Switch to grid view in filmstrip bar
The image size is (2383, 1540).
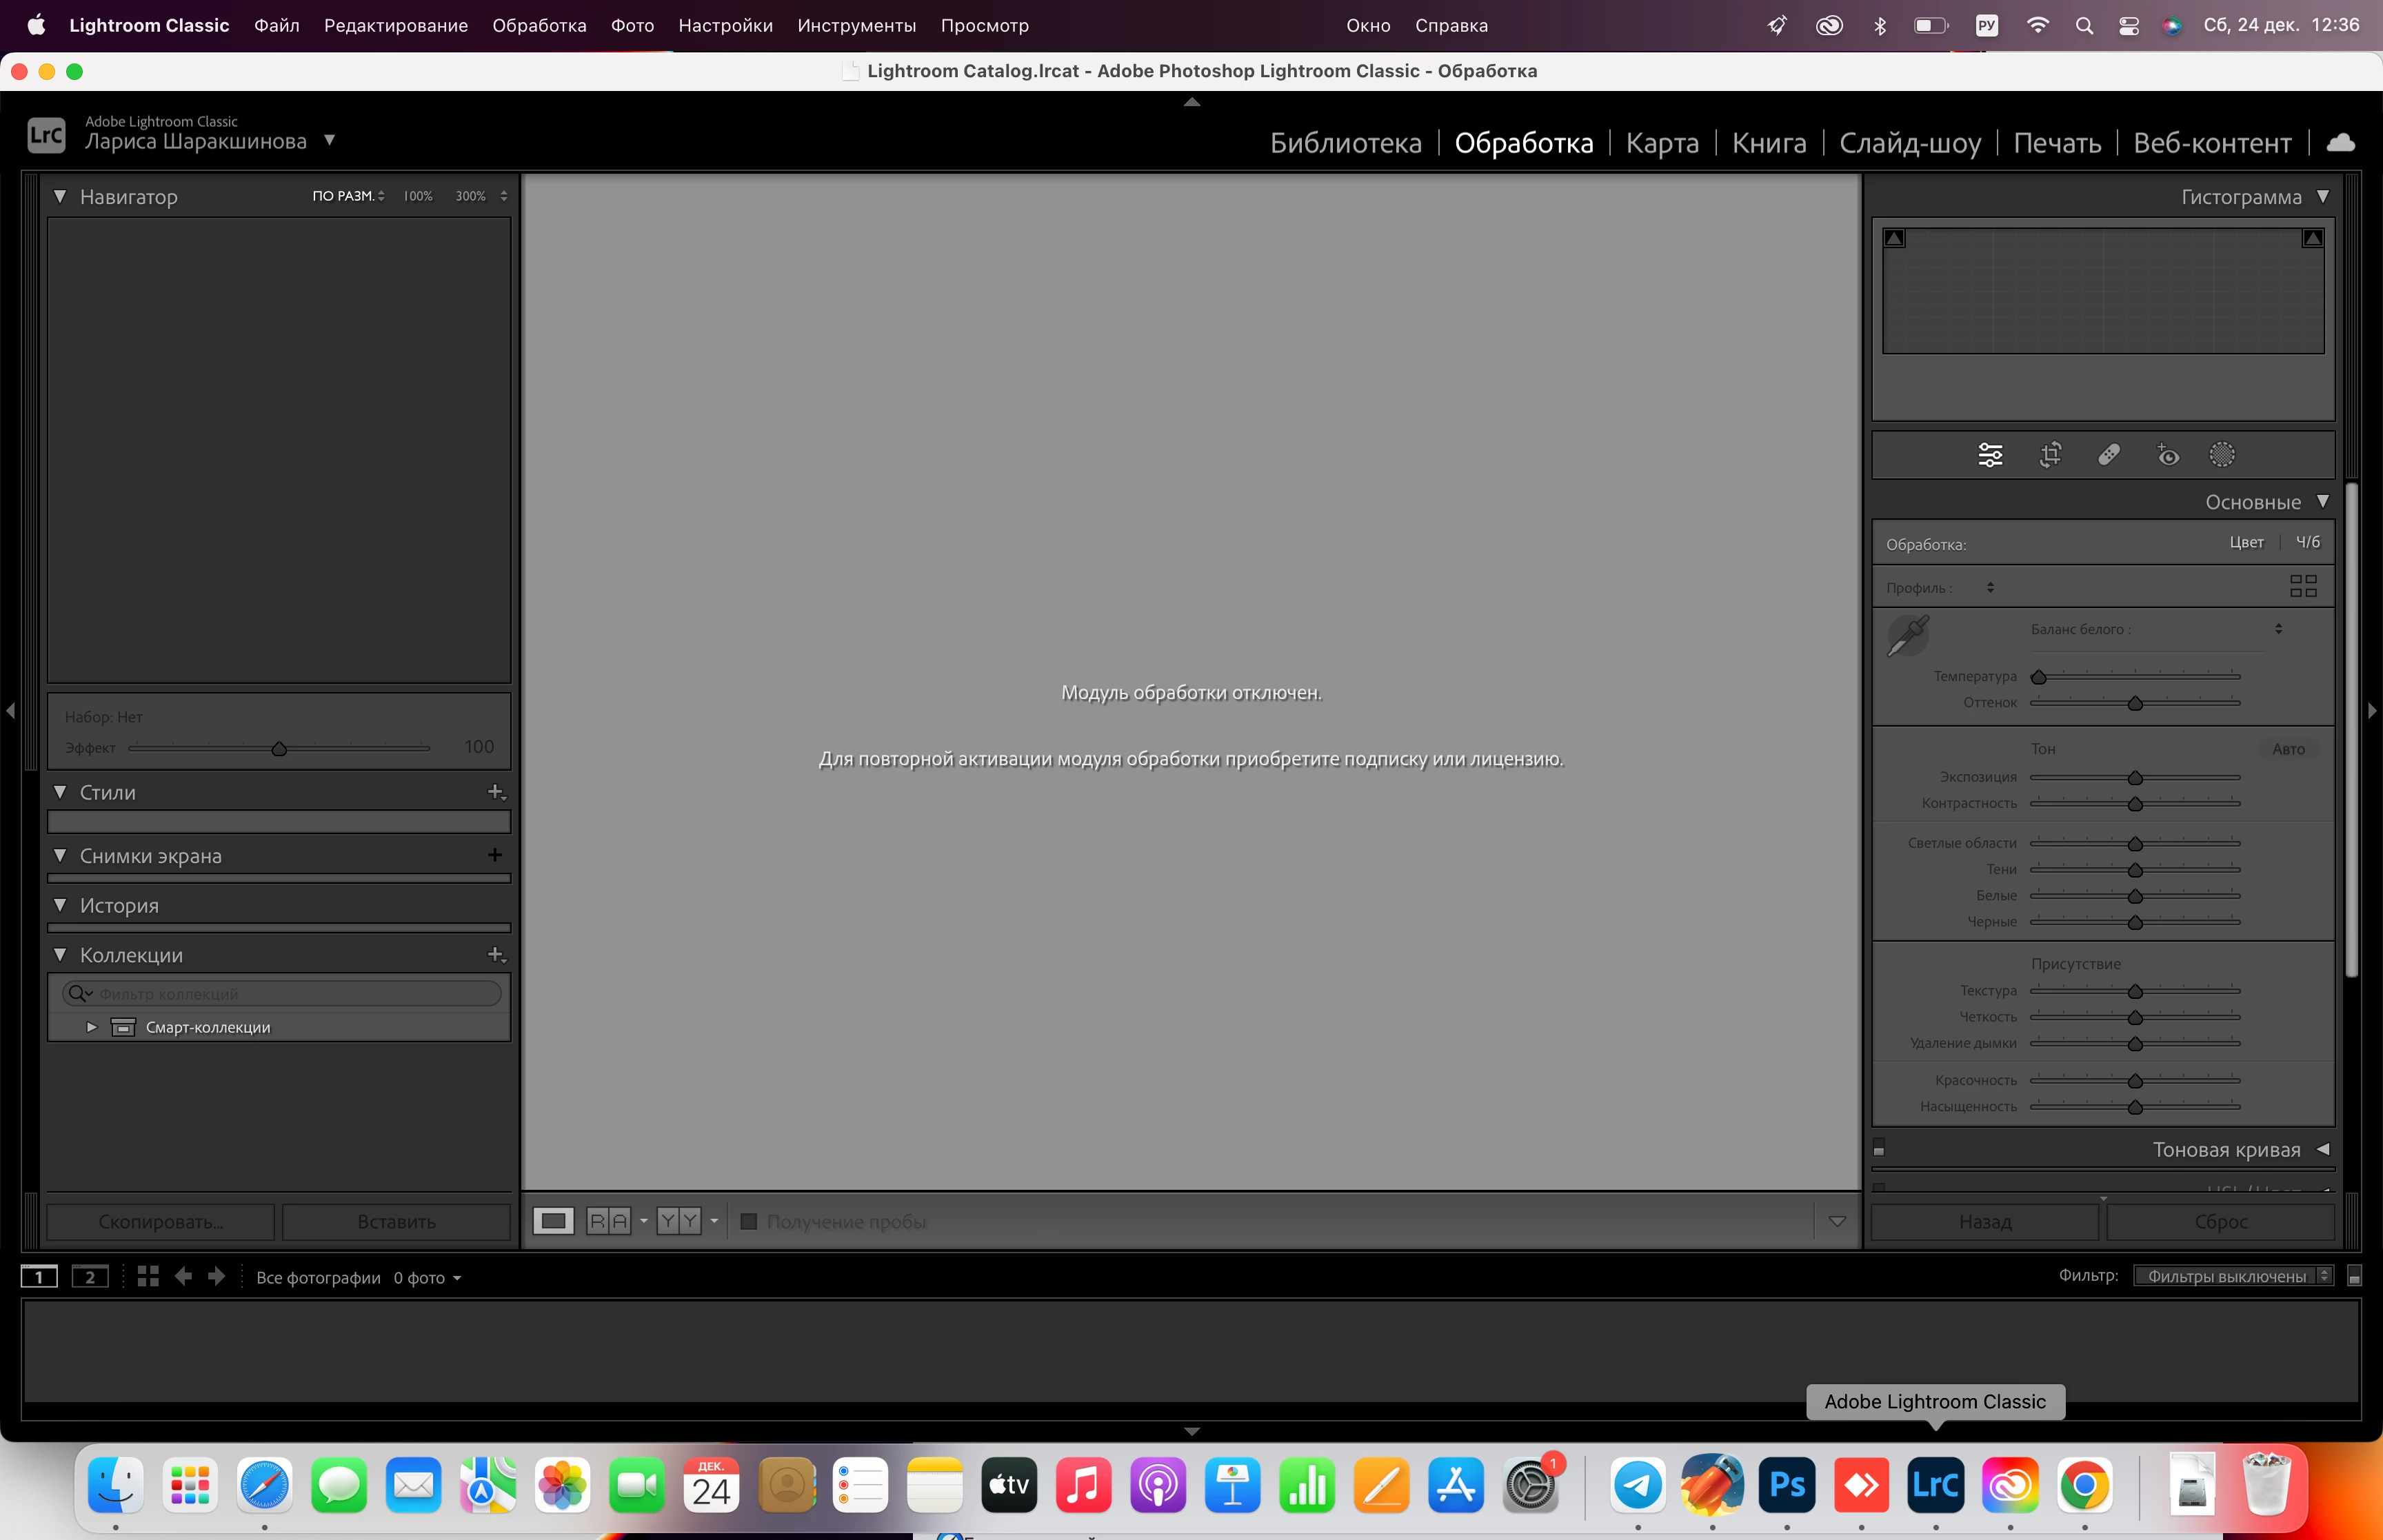pos(148,1276)
